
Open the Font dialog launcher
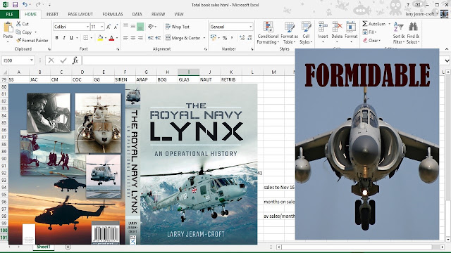[118, 49]
